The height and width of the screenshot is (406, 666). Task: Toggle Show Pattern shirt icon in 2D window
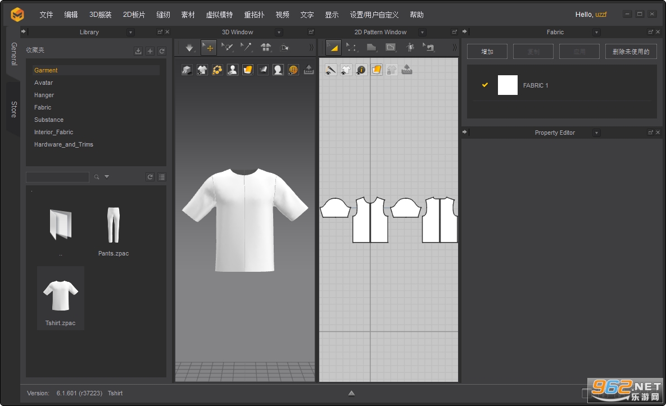[346, 70]
